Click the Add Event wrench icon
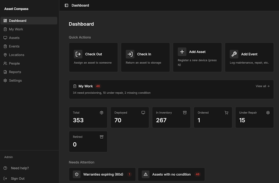The height and width of the screenshot is (183, 279). [234, 54]
